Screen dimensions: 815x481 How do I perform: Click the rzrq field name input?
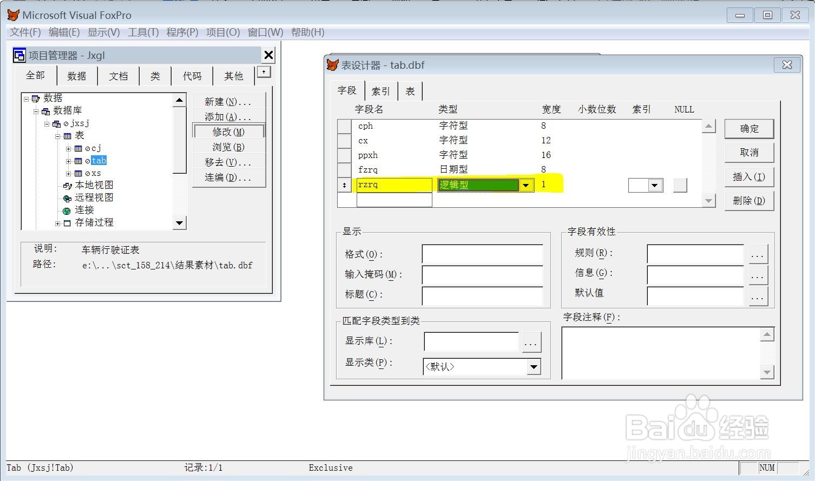click(x=395, y=185)
